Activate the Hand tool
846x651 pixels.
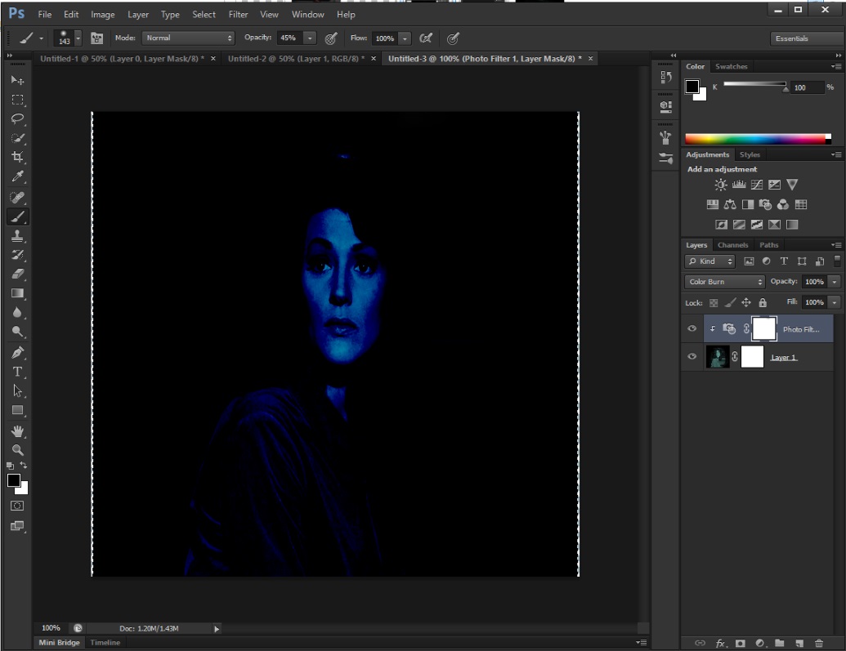click(17, 430)
